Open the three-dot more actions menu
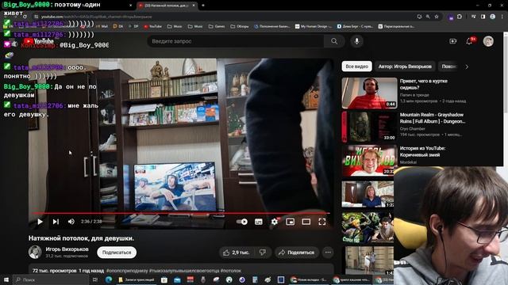The image size is (508, 285). 328,253
